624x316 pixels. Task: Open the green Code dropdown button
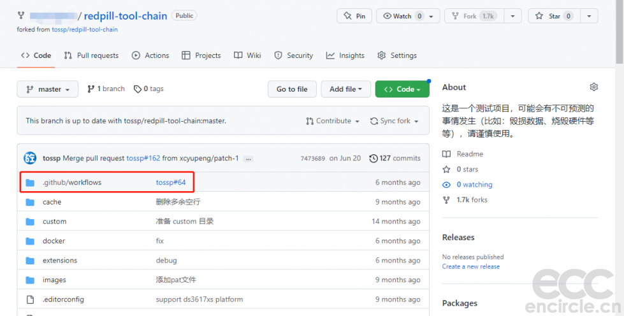click(x=402, y=89)
